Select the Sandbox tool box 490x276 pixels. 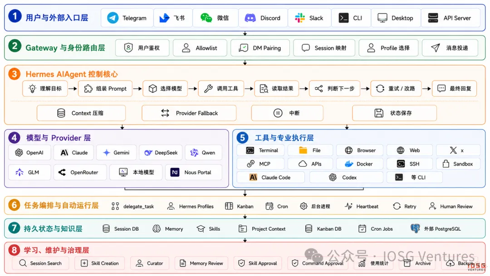pyautogui.click(x=458, y=164)
